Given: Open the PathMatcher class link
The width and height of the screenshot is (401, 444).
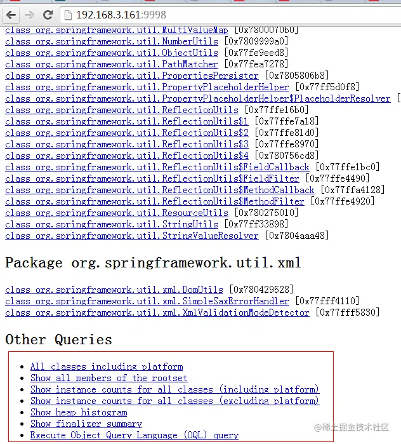Looking at the screenshot, I should tap(112, 65).
